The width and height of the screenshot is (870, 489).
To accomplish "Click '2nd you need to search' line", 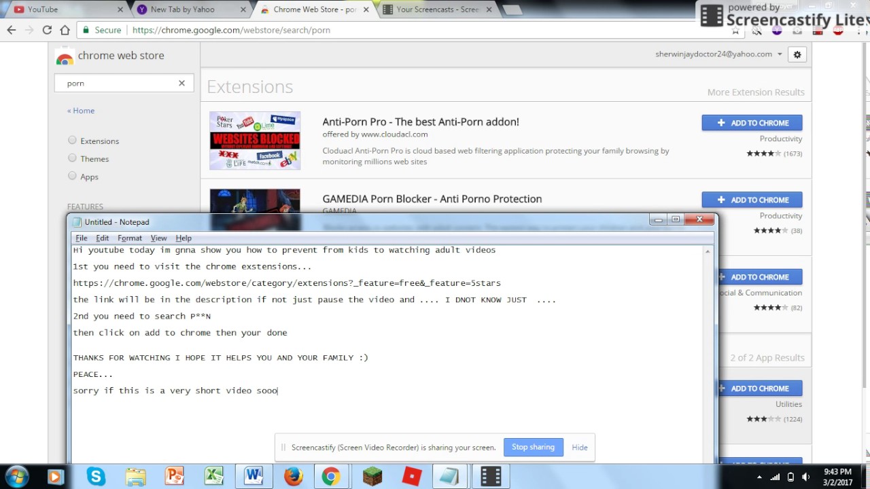I will click(142, 316).
